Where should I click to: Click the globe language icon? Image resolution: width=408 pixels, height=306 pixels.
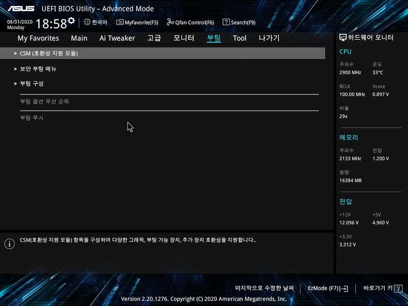click(87, 22)
